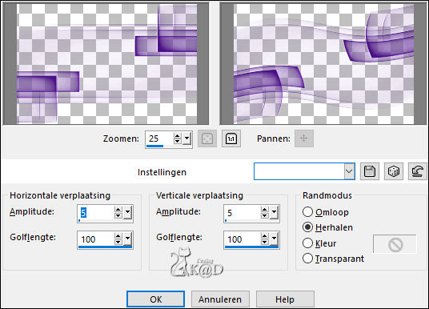Click the Pannen navigate cross icon
Viewport: 429px width, 309px height.
[x=304, y=138]
